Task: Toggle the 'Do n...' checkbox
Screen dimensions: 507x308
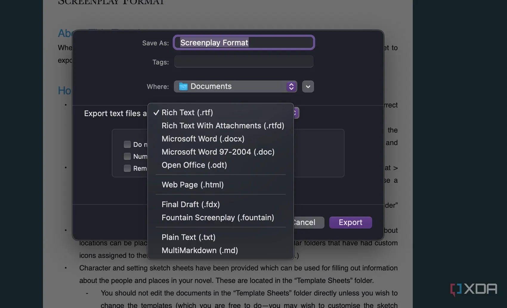Action: point(127,144)
